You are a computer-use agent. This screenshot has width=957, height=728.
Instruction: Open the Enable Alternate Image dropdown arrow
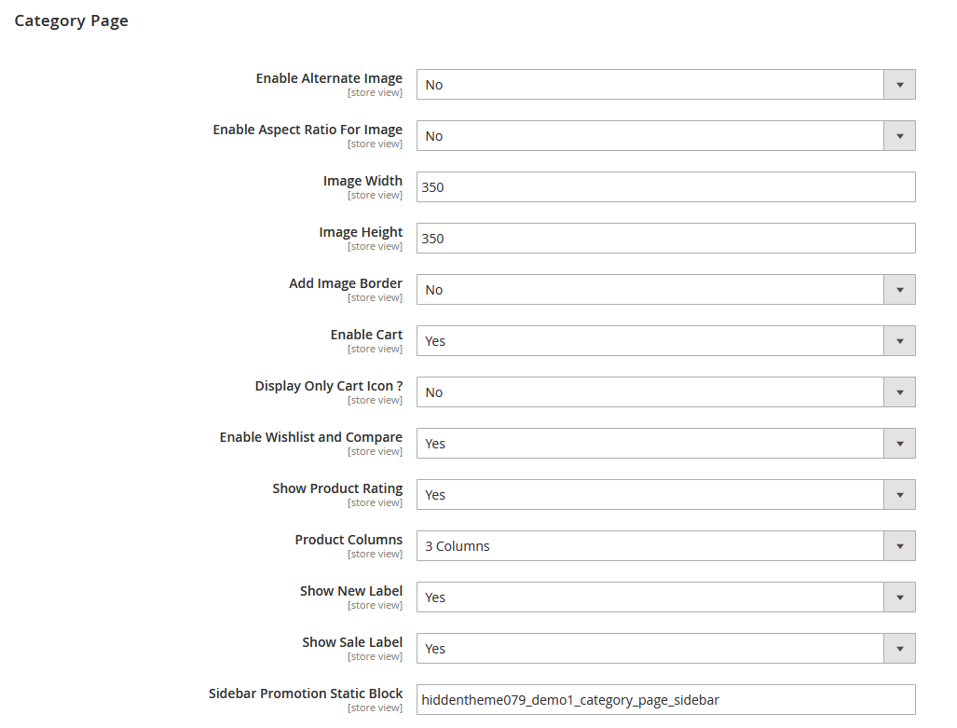898,84
